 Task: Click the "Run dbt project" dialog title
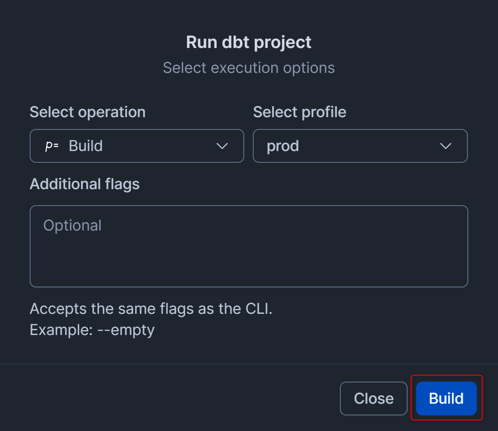click(x=249, y=42)
